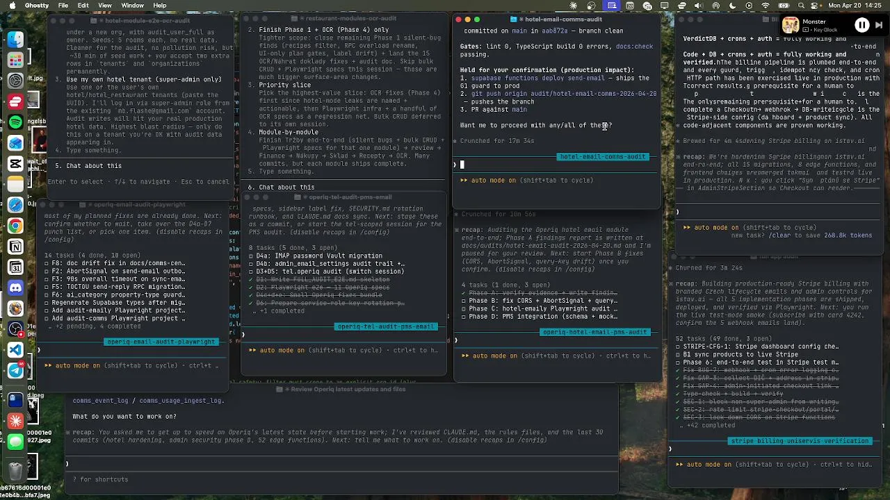Viewport: 890px width, 500px height.
Task: Open Finder from the Dock
Action: coord(15,39)
